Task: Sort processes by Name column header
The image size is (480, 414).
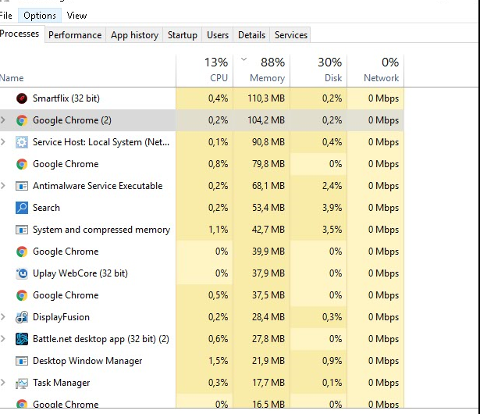Action: pyautogui.click(x=87, y=70)
